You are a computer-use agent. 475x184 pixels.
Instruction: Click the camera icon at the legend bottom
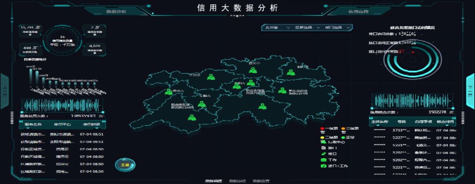[x=323, y=166]
